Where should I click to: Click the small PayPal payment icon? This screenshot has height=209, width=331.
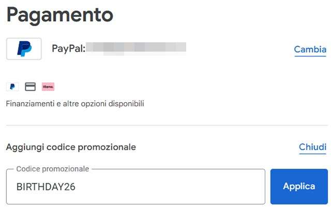click(x=11, y=86)
